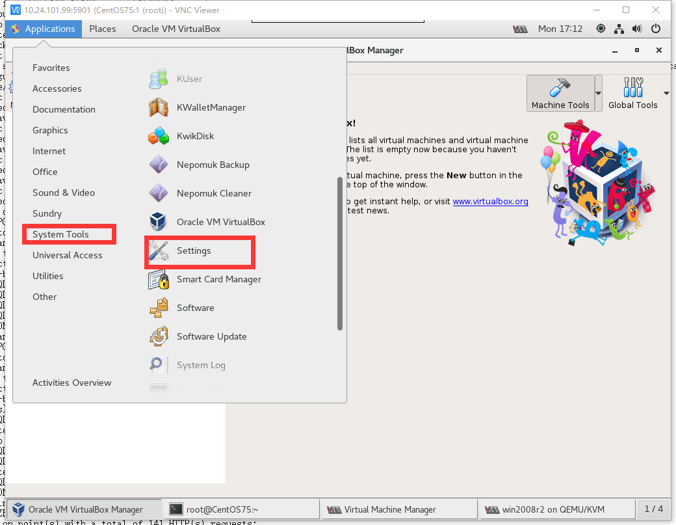Open Settings via the wrench-and-screwdriver icon
This screenshot has height=525, width=676.
tap(158, 250)
